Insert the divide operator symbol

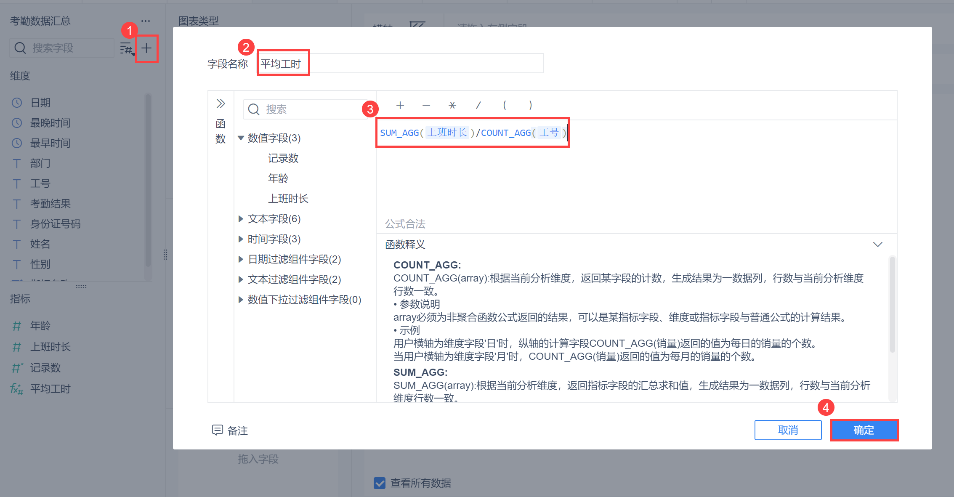click(x=478, y=105)
